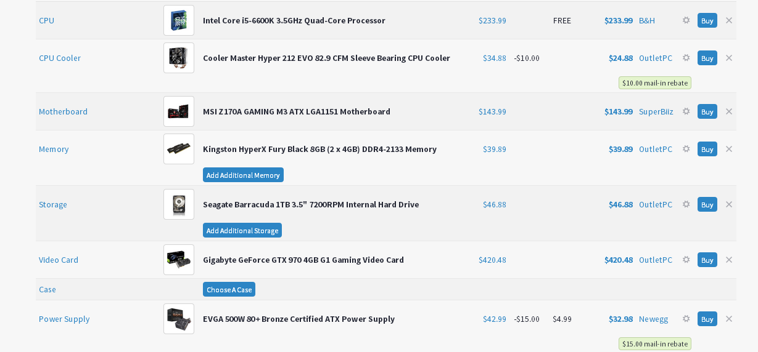The image size is (758, 352).
Task: Click the Choose A Case button
Action: (229, 289)
